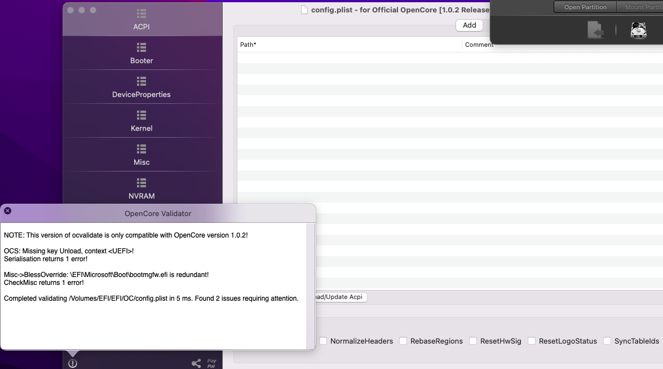This screenshot has height=369, width=663.
Task: Select the Booter sidebar section
Action: [142, 54]
